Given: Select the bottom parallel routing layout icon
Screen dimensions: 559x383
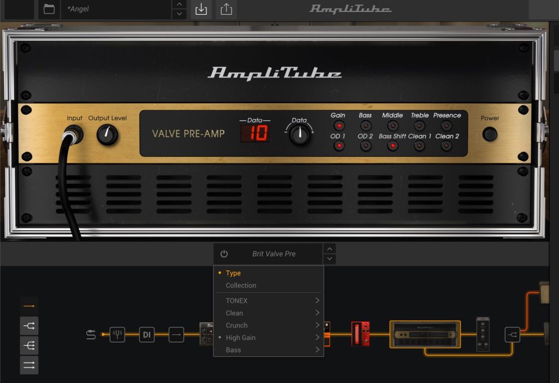Looking at the screenshot, I should click(29, 364).
